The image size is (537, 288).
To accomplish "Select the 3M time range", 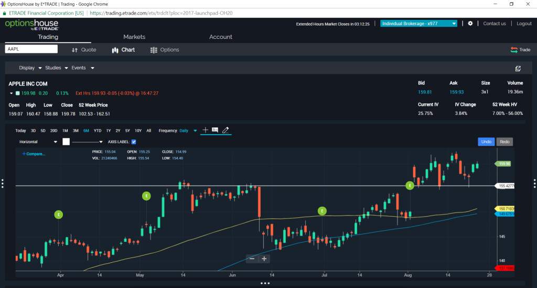I will (x=76, y=131).
